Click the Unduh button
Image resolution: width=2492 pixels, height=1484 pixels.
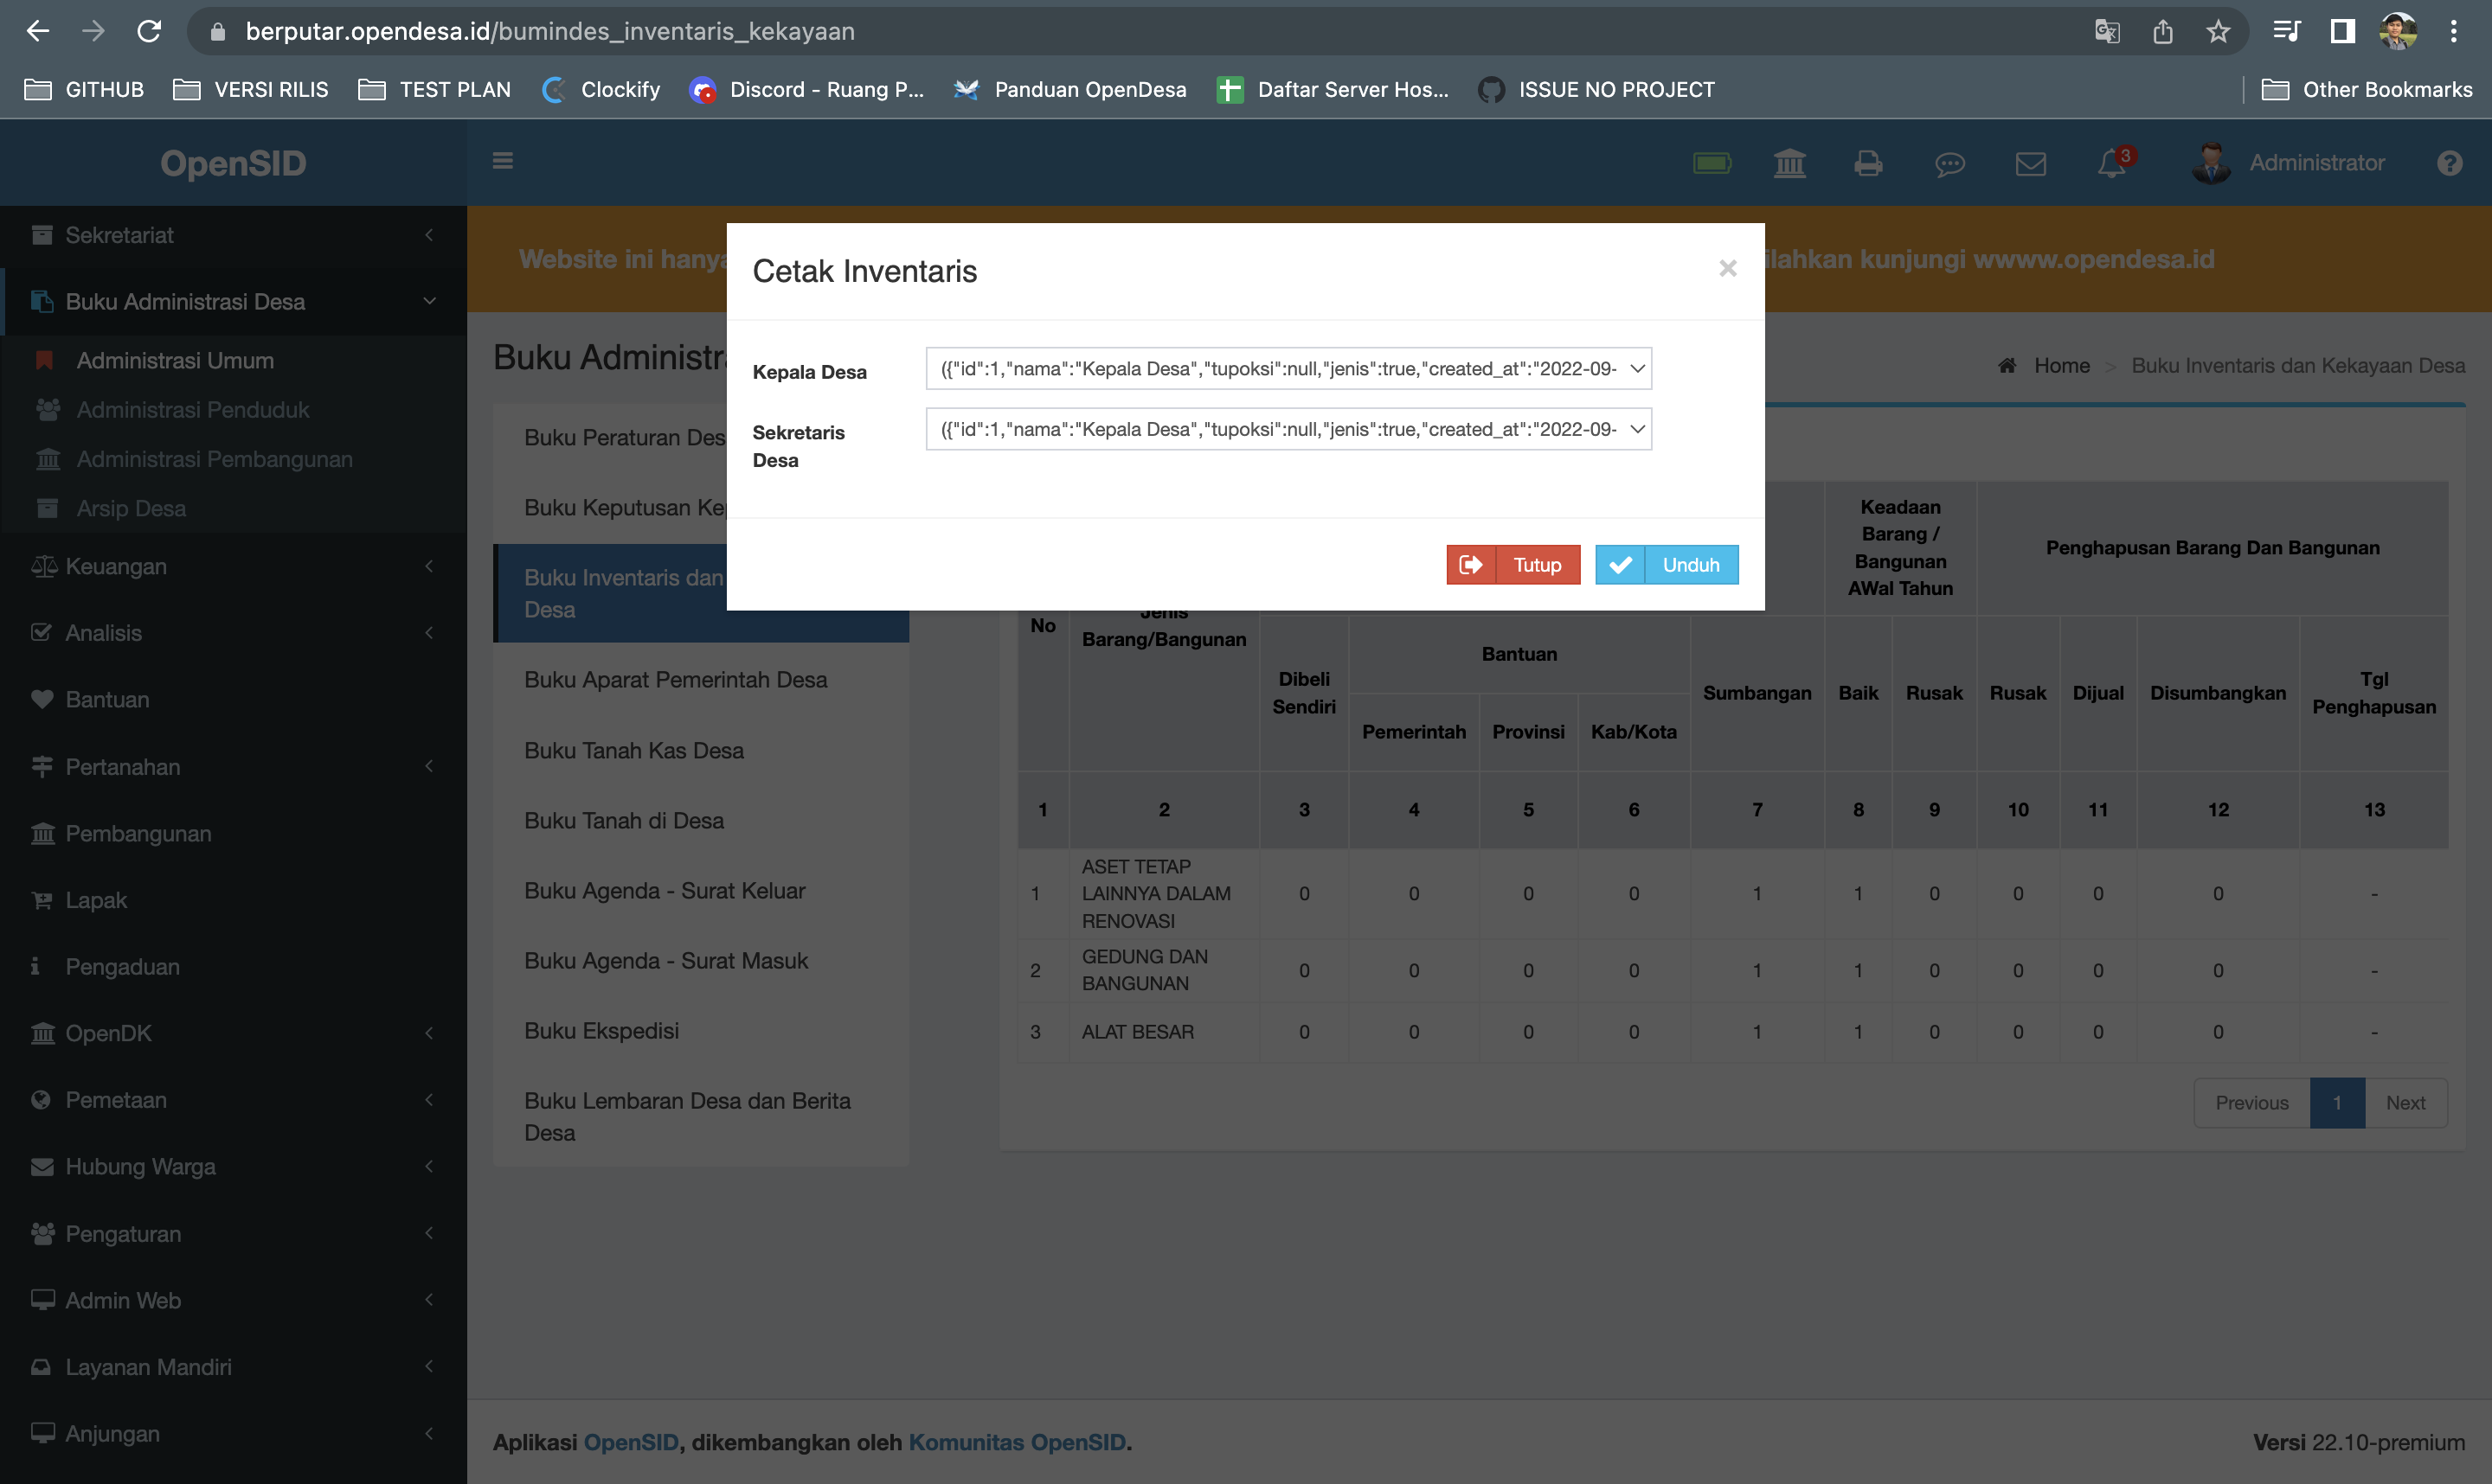pyautogui.click(x=1666, y=565)
